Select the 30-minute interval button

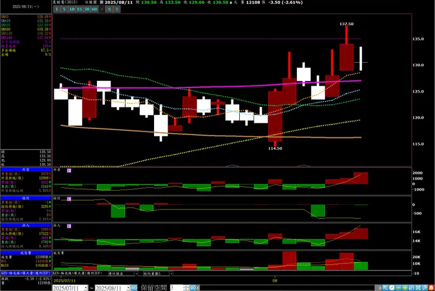[x=87, y=9]
